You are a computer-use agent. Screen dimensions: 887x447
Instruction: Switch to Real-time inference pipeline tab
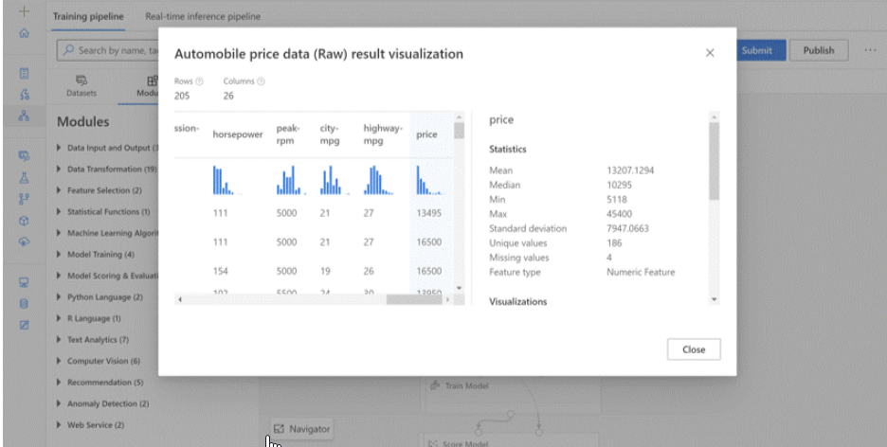[202, 17]
